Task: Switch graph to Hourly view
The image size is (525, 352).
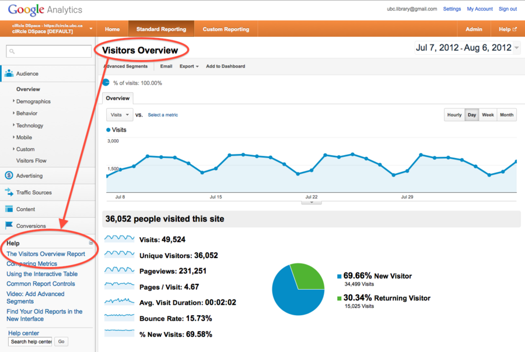Action: click(454, 115)
